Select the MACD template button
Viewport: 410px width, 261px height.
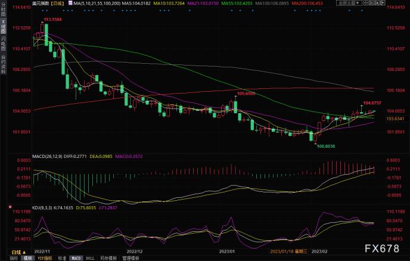(76, 258)
